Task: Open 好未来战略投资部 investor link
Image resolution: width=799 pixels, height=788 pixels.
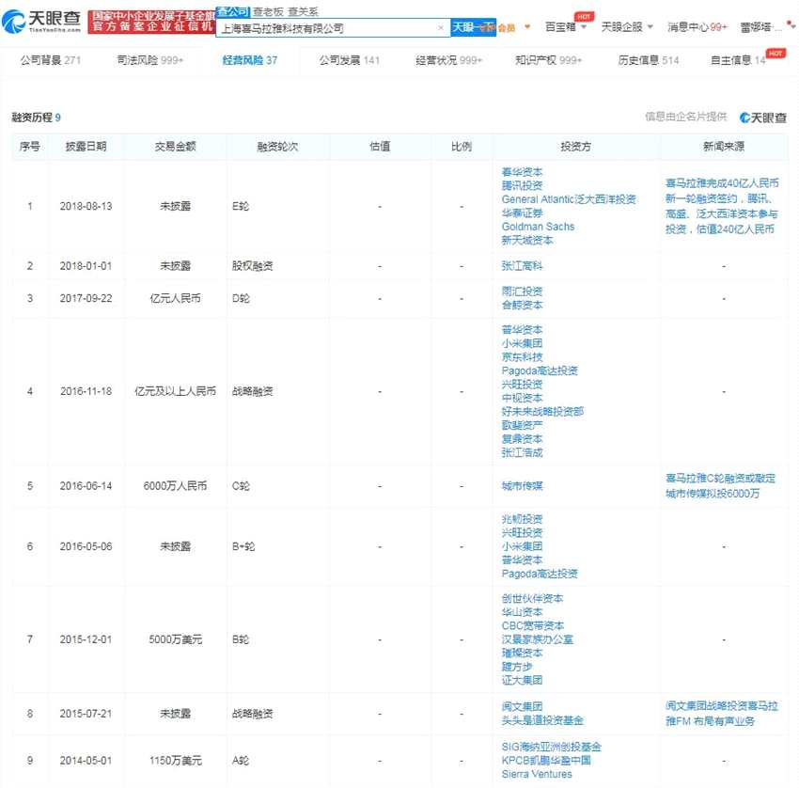Action: click(542, 411)
